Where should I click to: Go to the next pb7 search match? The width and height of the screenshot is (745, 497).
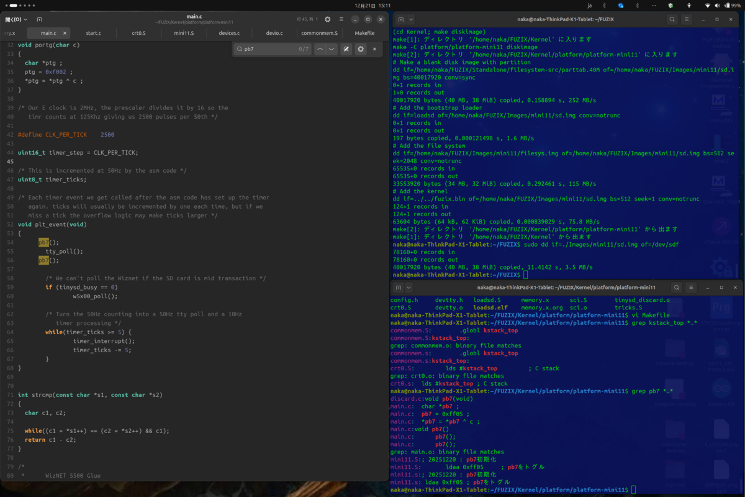(332, 49)
